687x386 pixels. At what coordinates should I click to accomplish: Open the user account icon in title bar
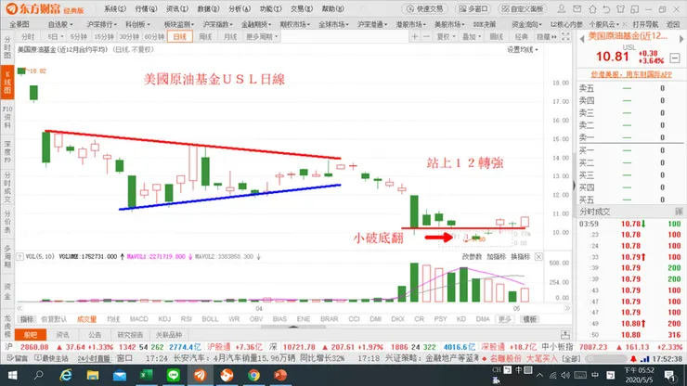click(x=562, y=8)
